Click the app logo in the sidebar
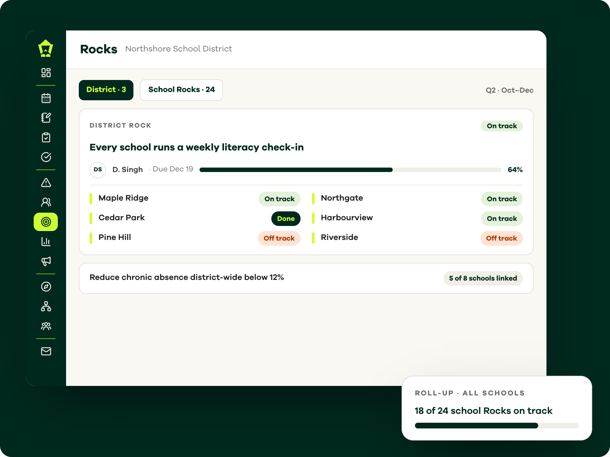Image resolution: width=610 pixels, height=457 pixels. (x=46, y=48)
